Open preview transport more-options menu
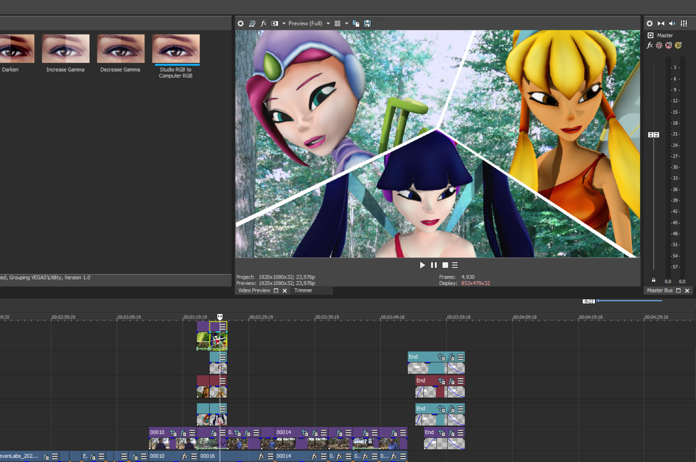 click(455, 265)
